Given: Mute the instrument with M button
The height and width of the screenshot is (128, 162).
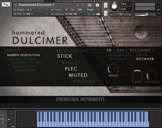Looking at the screenshot, I should point(106,13).
